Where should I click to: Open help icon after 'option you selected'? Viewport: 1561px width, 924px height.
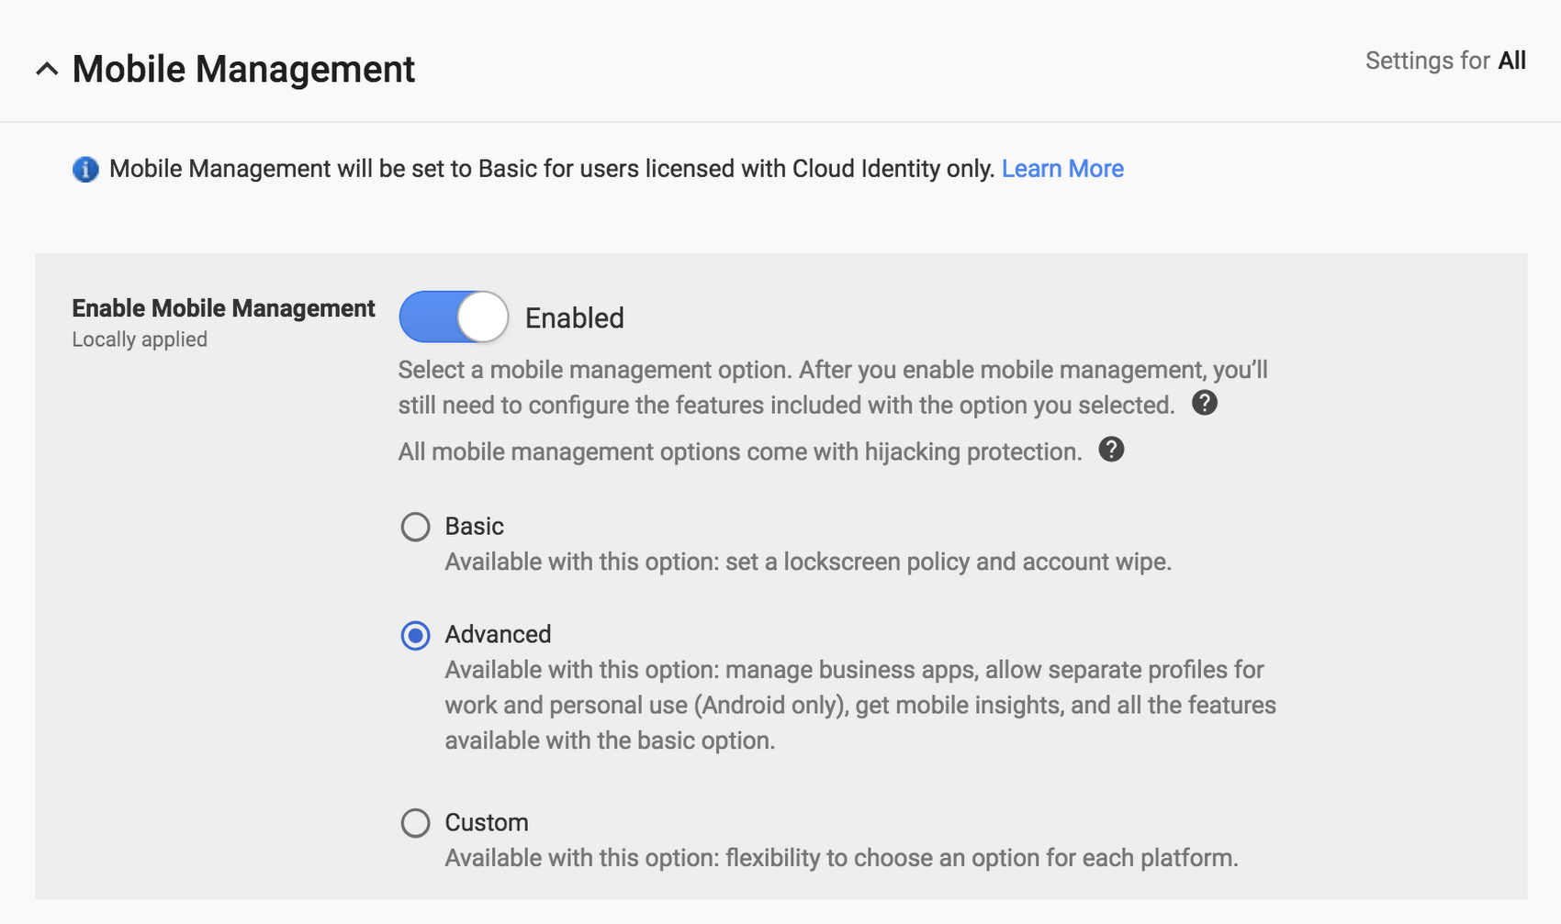coord(1205,403)
